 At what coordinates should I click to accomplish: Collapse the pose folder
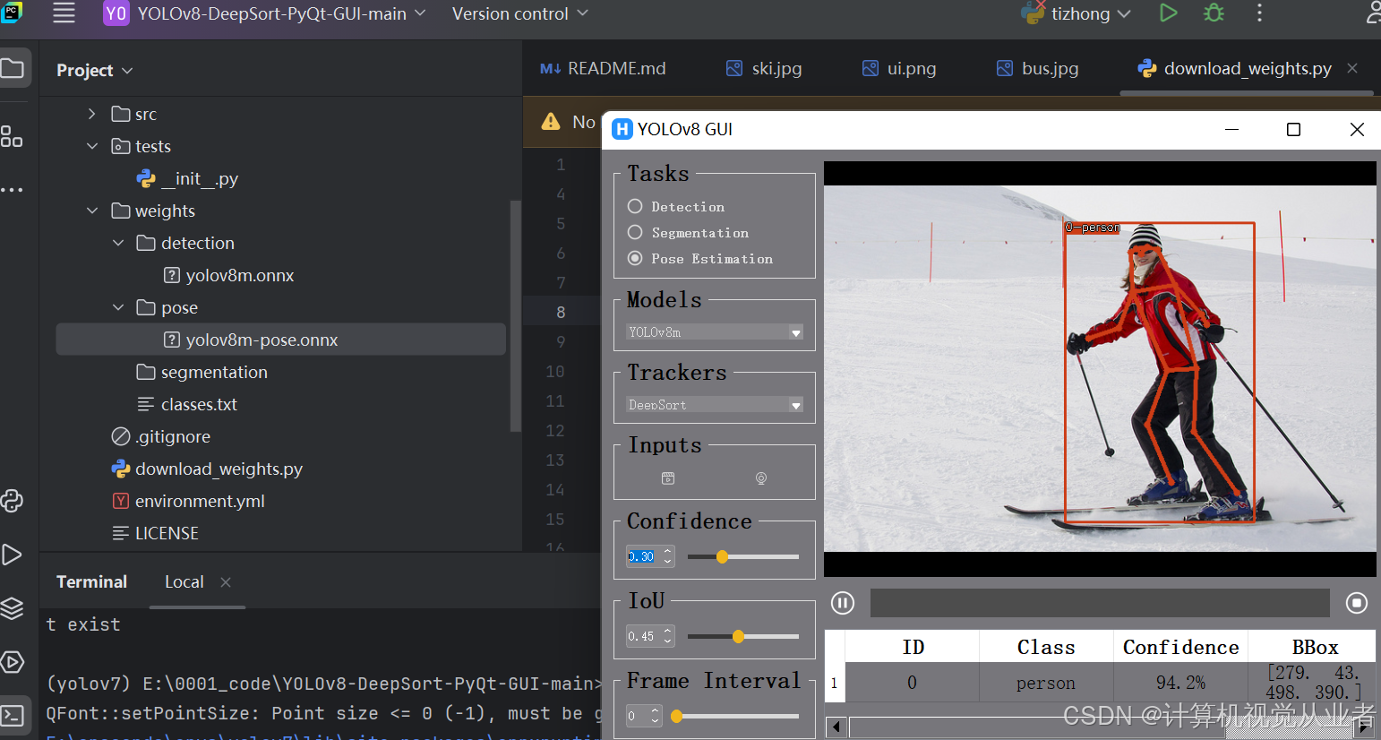click(117, 307)
